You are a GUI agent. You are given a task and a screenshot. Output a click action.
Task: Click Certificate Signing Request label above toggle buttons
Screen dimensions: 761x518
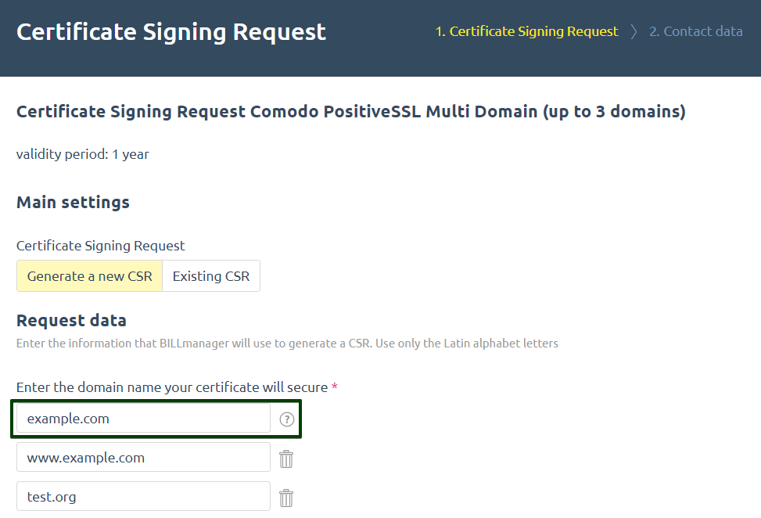(x=100, y=246)
